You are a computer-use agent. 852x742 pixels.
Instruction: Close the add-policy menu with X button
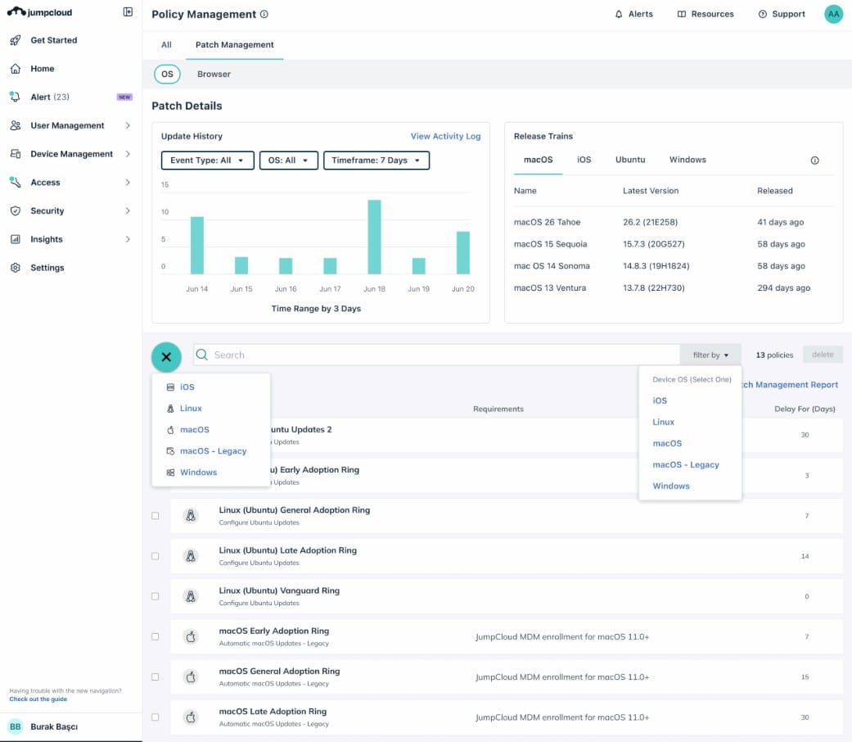coord(166,357)
